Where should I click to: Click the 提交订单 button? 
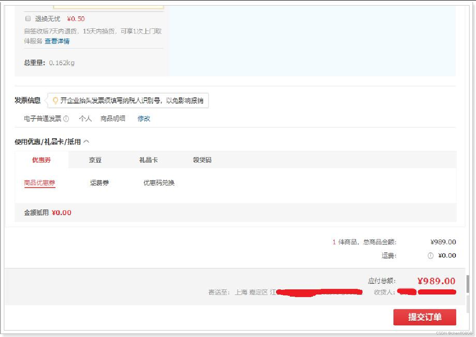click(424, 317)
